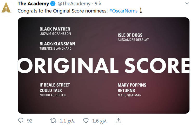Click the 1,6 χιλ. likes count
The image size is (191, 126).
click(x=100, y=121)
